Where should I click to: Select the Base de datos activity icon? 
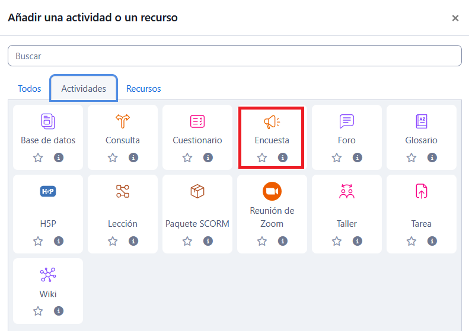point(48,121)
